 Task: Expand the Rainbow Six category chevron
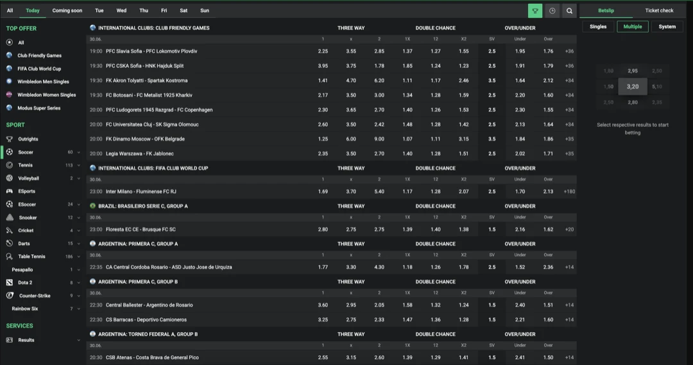tap(79, 309)
